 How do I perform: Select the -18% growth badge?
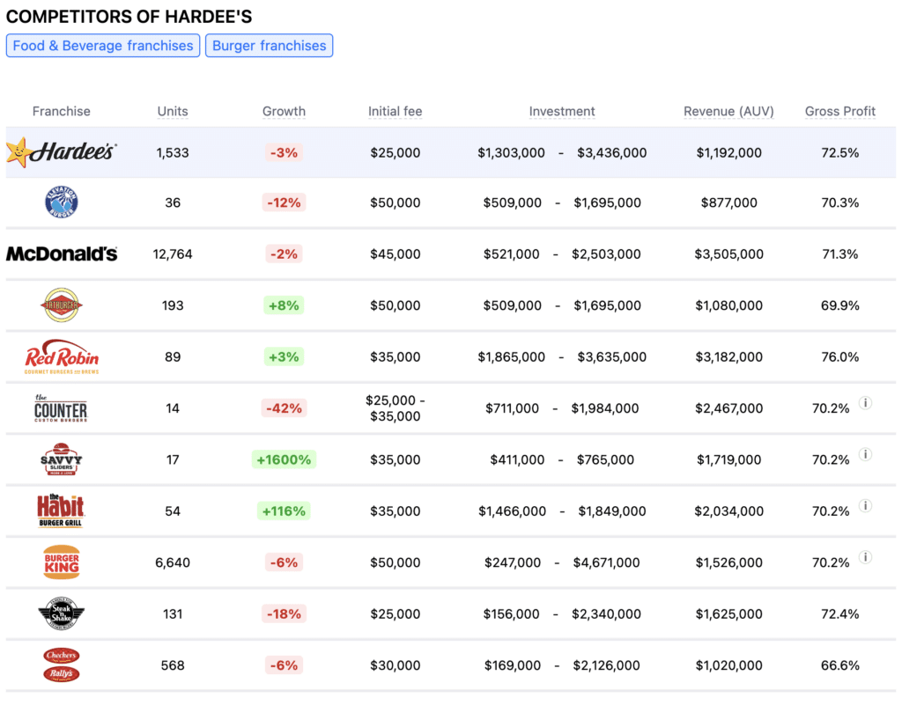coord(285,613)
